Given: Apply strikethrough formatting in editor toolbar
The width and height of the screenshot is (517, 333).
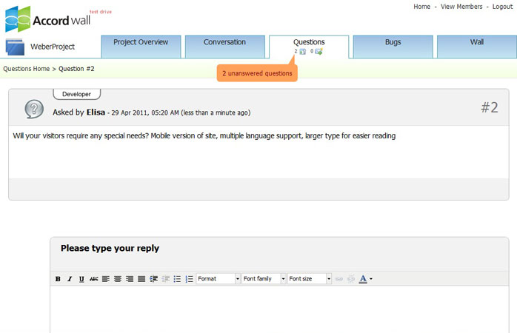Looking at the screenshot, I should [x=93, y=279].
